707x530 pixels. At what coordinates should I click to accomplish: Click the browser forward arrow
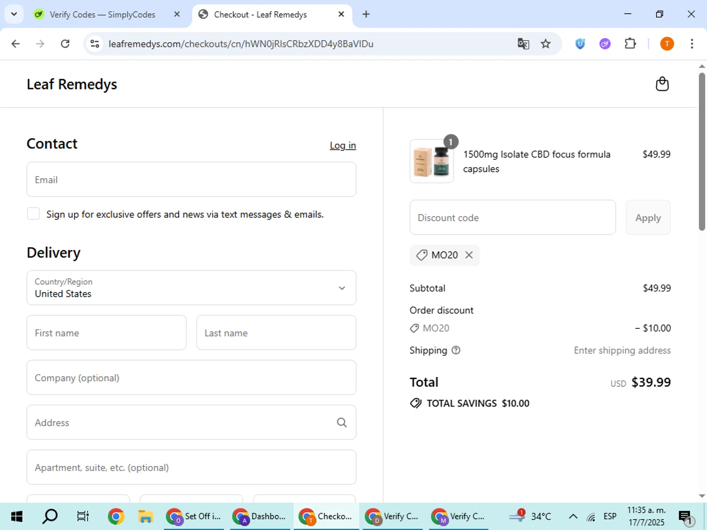[40, 44]
